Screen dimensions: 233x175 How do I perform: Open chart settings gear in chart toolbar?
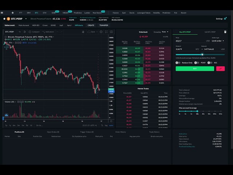click(x=101, y=32)
